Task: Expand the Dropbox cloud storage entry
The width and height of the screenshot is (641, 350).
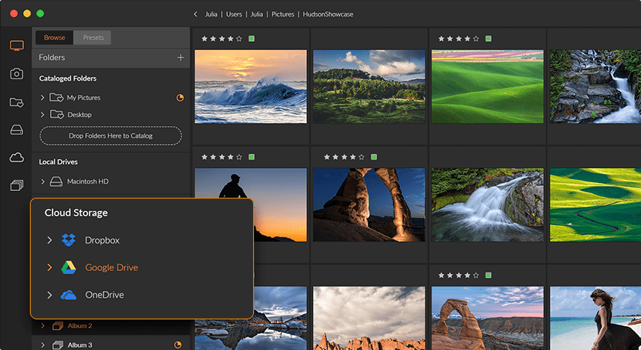Action: [x=49, y=240]
